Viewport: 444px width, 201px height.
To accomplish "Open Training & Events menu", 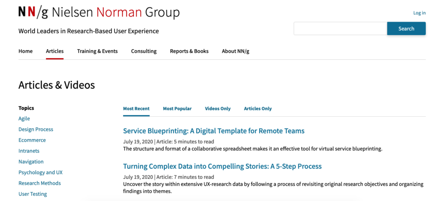I will click(x=98, y=51).
